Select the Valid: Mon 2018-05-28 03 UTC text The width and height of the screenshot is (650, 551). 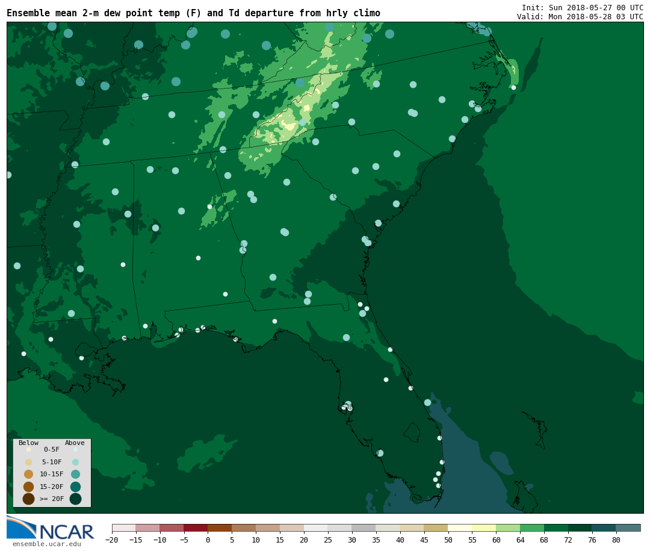[x=580, y=17]
